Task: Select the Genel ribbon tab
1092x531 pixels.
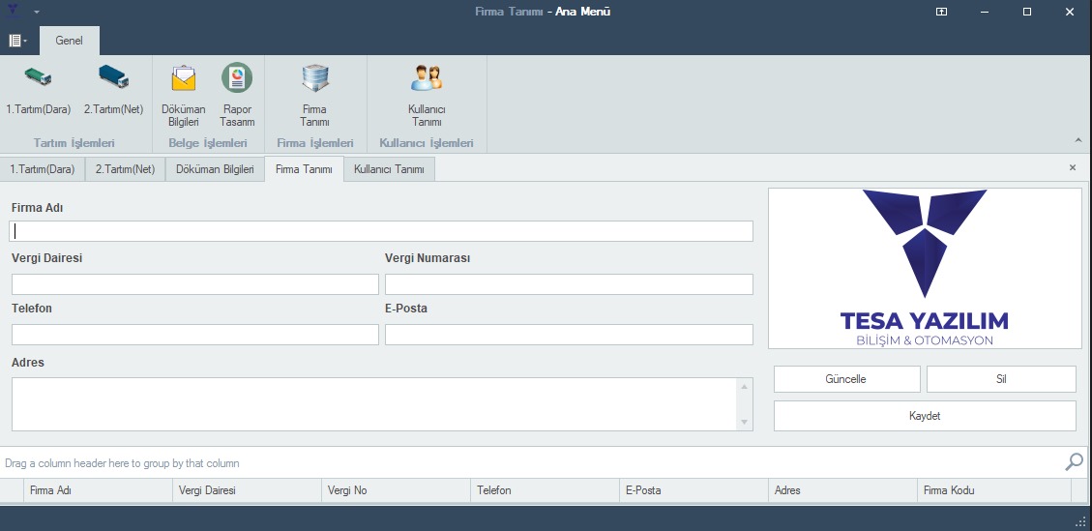Action: click(x=69, y=41)
